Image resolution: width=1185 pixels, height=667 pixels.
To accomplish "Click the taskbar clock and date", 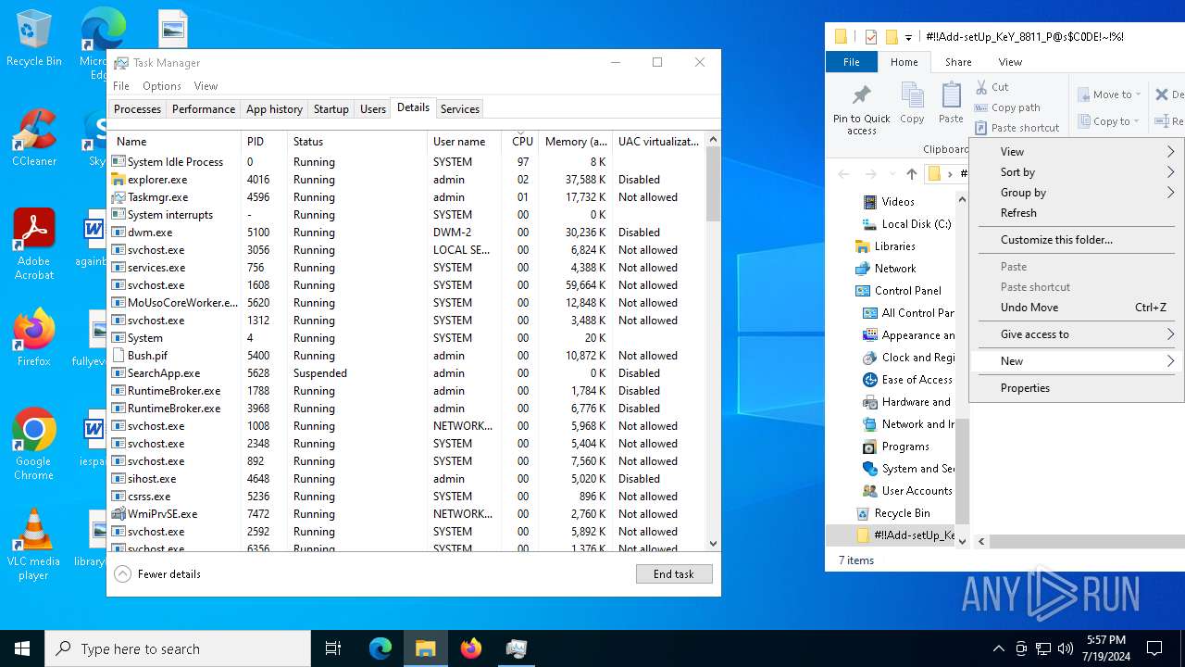I will point(1105,648).
